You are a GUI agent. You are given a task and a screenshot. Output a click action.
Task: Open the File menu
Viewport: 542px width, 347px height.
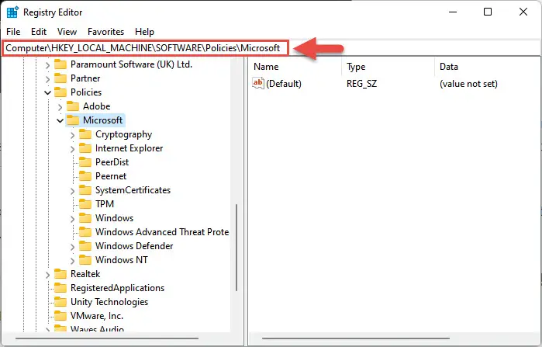click(x=13, y=32)
